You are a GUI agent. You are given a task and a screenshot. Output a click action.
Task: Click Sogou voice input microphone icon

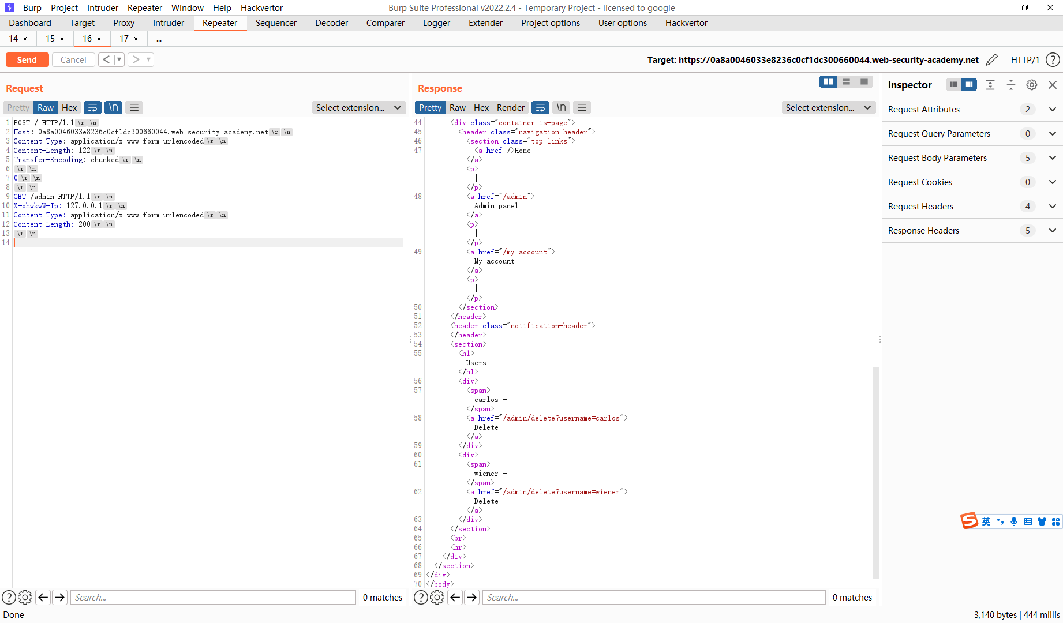[x=1014, y=521]
